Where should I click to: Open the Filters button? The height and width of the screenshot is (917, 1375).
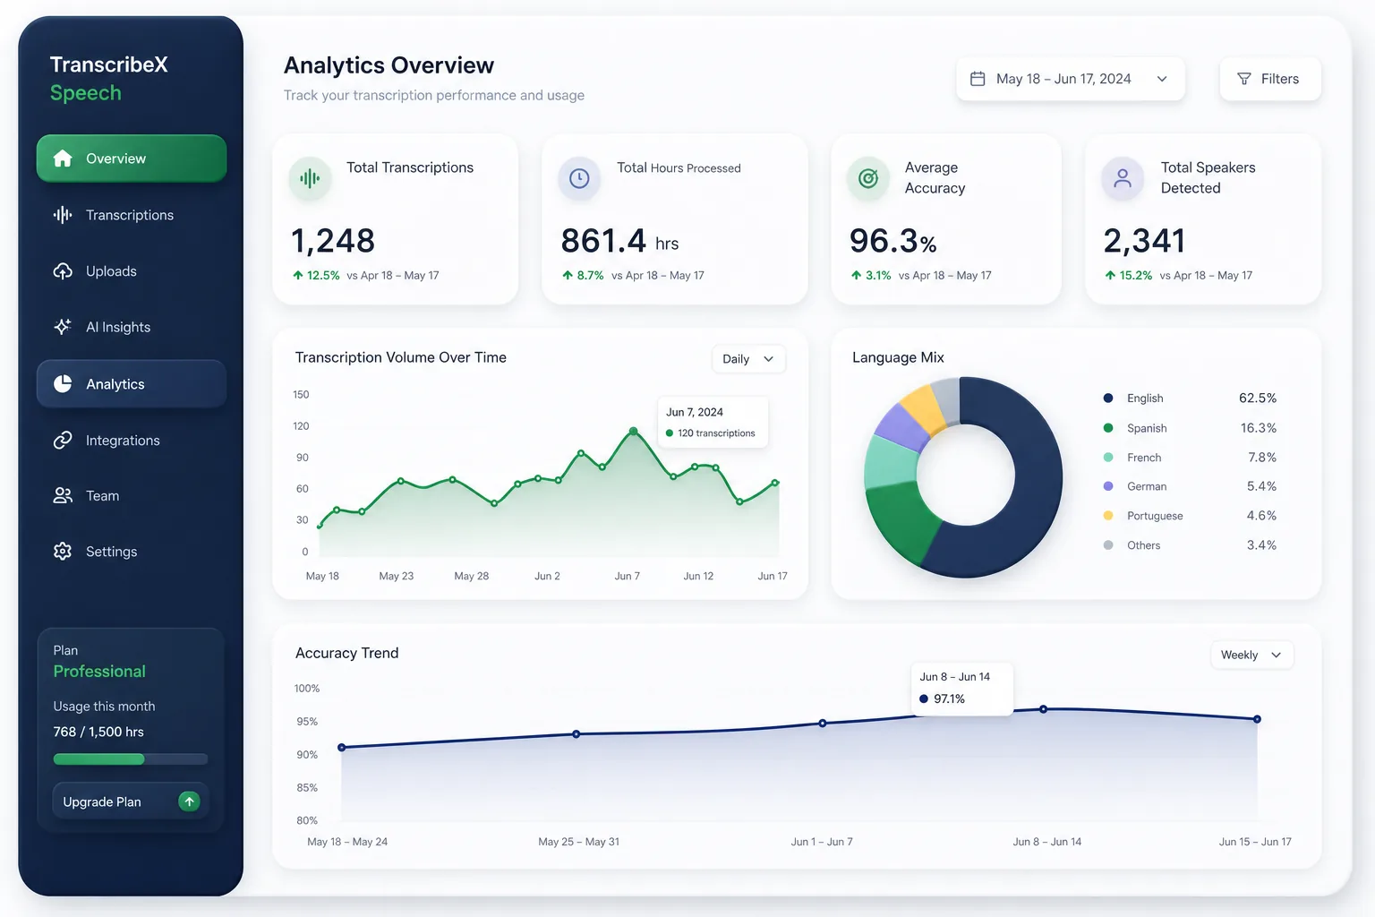pyautogui.click(x=1270, y=79)
